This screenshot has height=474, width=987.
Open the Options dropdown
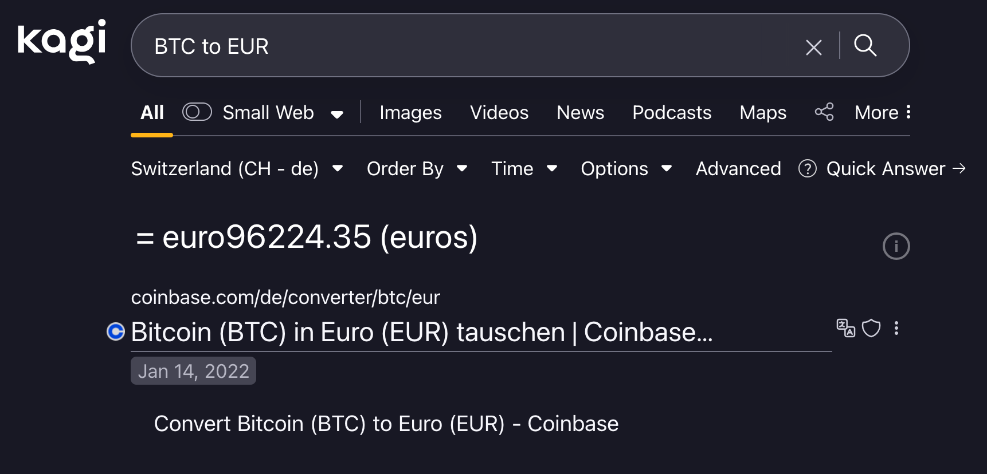point(626,169)
